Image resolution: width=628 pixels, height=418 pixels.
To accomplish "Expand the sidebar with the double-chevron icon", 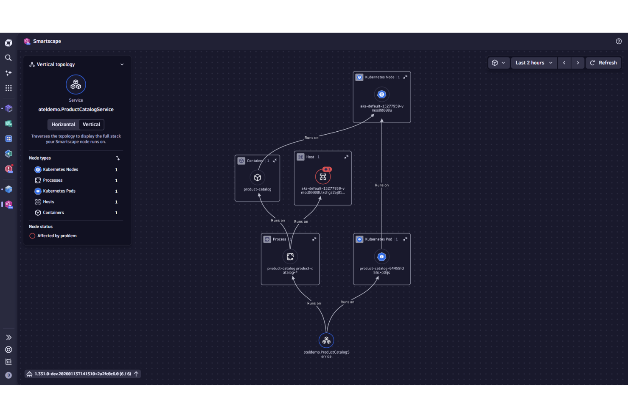I will click(x=8, y=337).
